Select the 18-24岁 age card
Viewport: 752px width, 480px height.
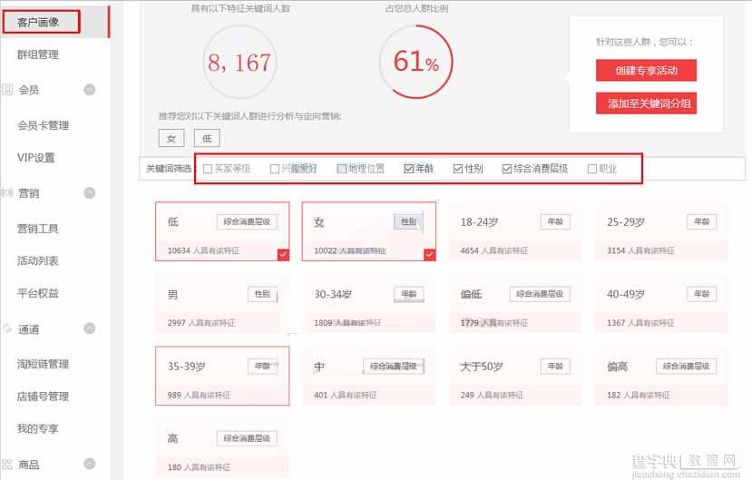pyautogui.click(x=515, y=231)
